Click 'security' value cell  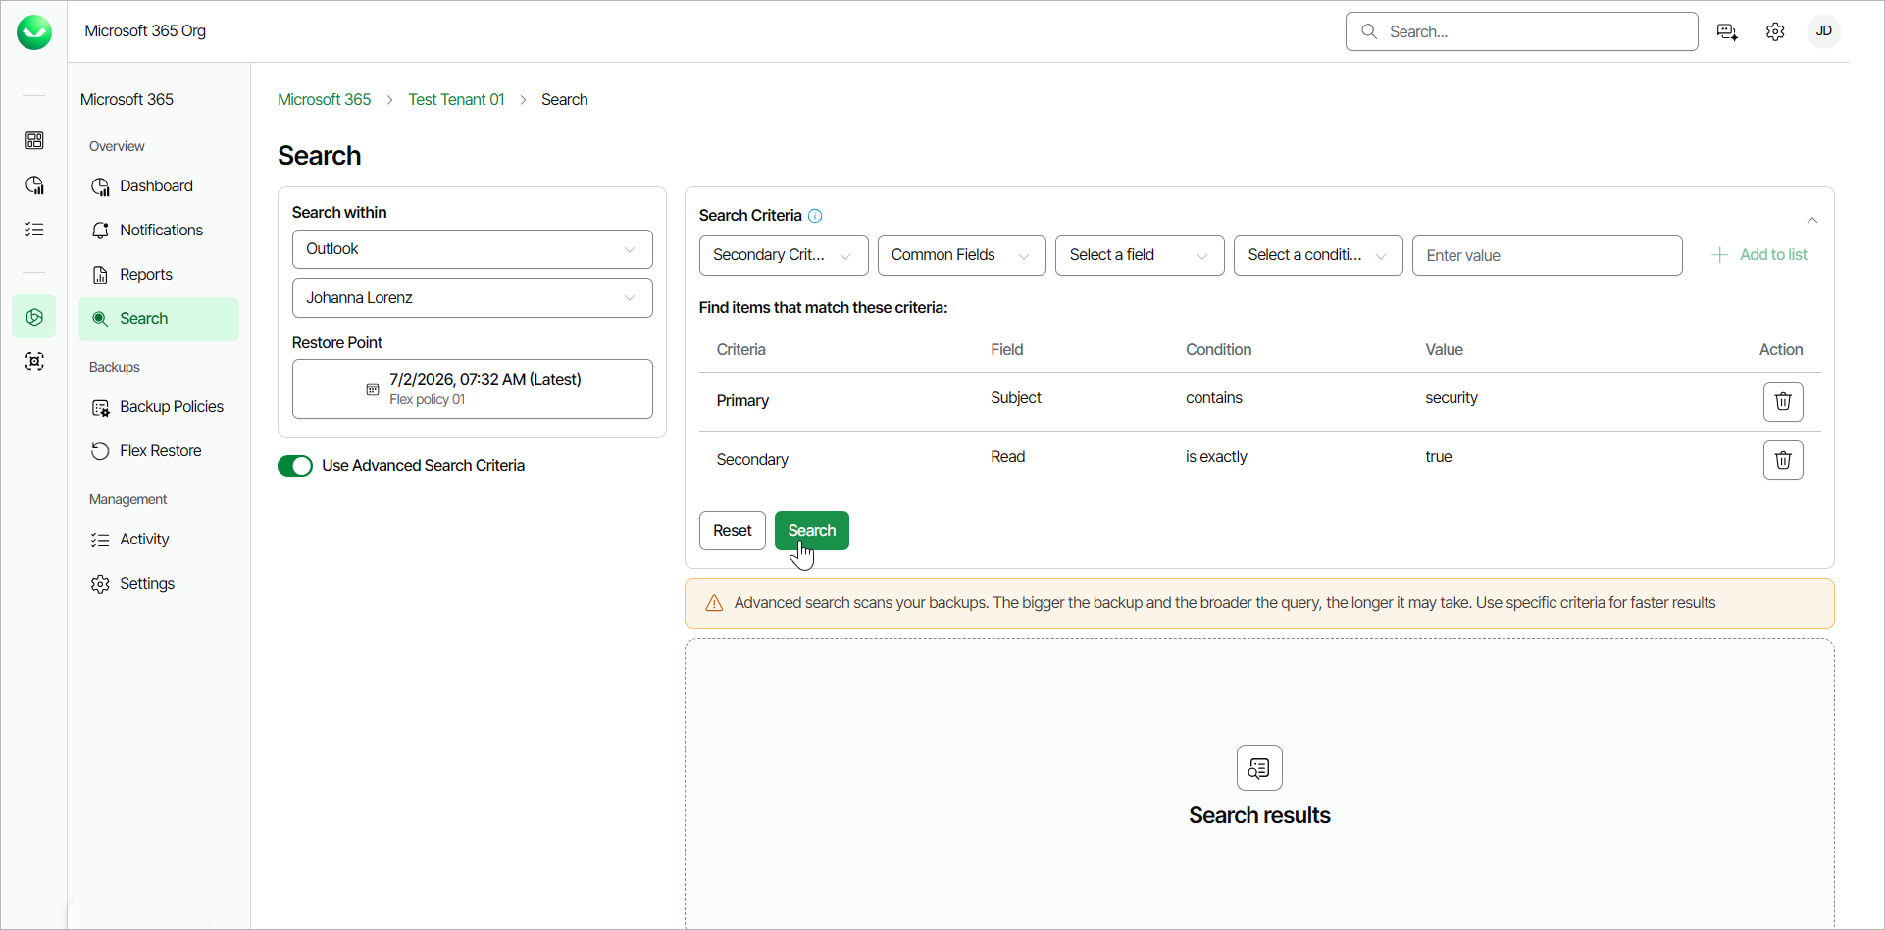point(1452,398)
